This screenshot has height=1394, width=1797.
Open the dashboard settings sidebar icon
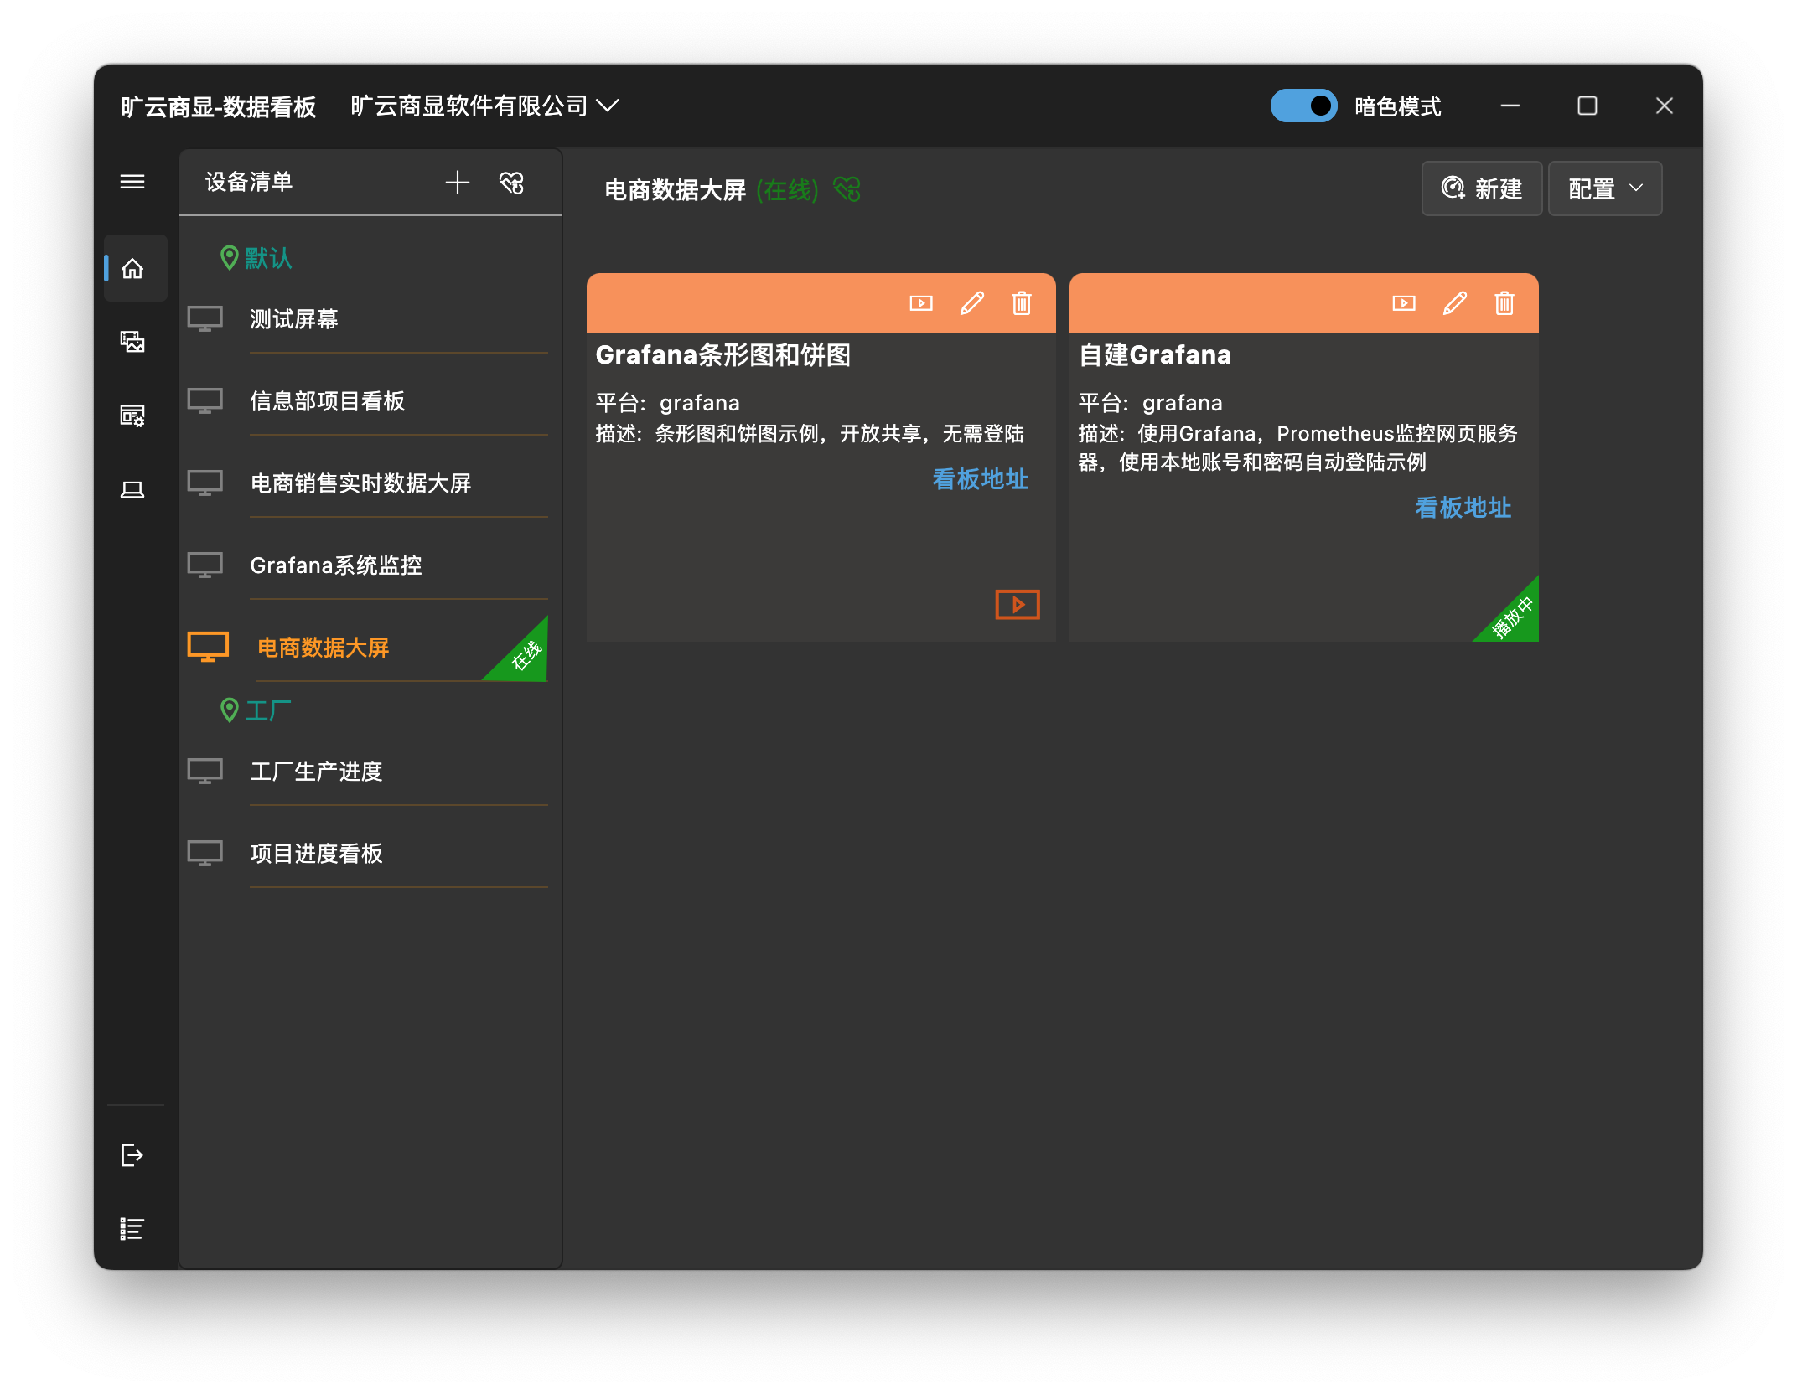pyautogui.click(x=132, y=415)
